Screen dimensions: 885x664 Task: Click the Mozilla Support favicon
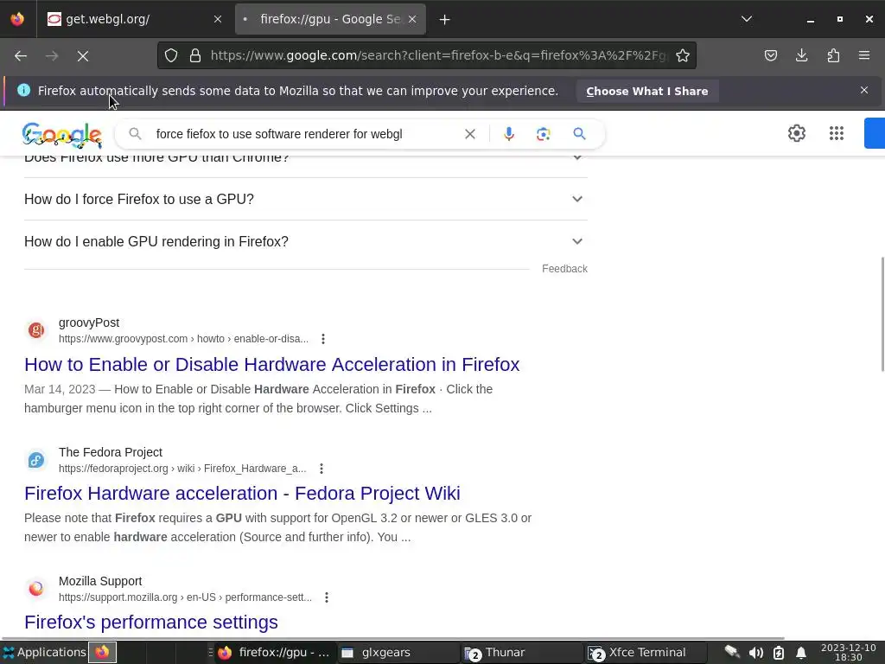(36, 589)
